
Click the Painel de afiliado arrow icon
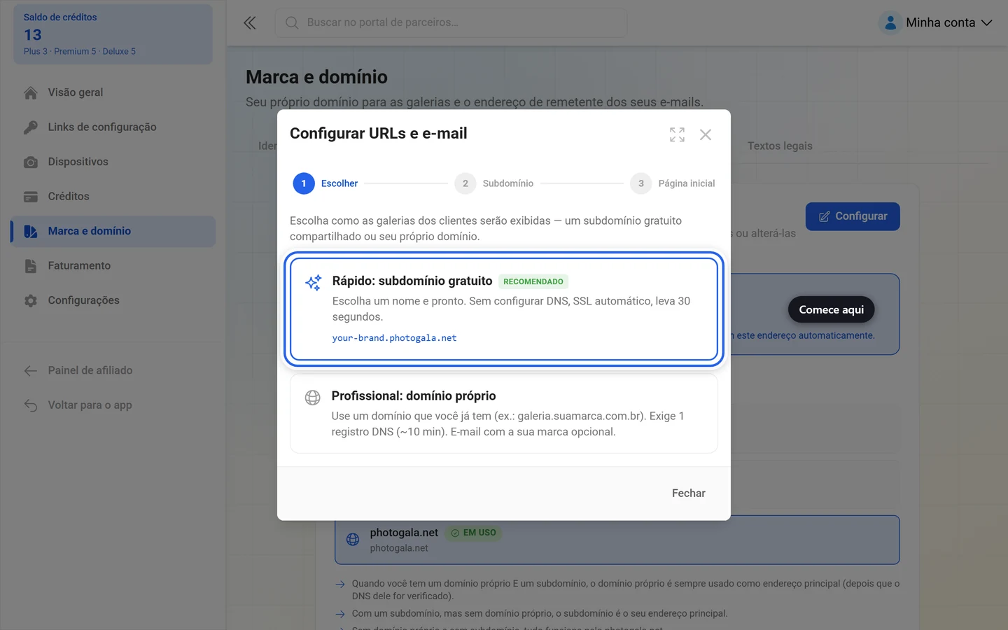tap(31, 370)
